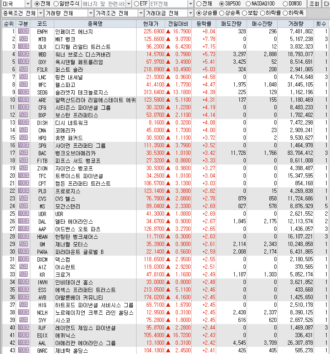
Task: Click the 50% margin badge for BAC
Action: [x=24, y=153]
